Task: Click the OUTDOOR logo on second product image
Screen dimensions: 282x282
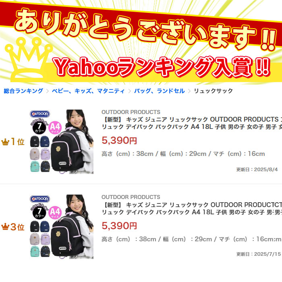Action: pos(40,199)
